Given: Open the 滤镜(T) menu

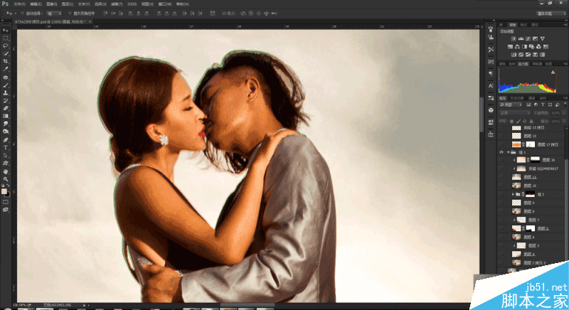Looking at the screenshot, I should pos(117,4).
